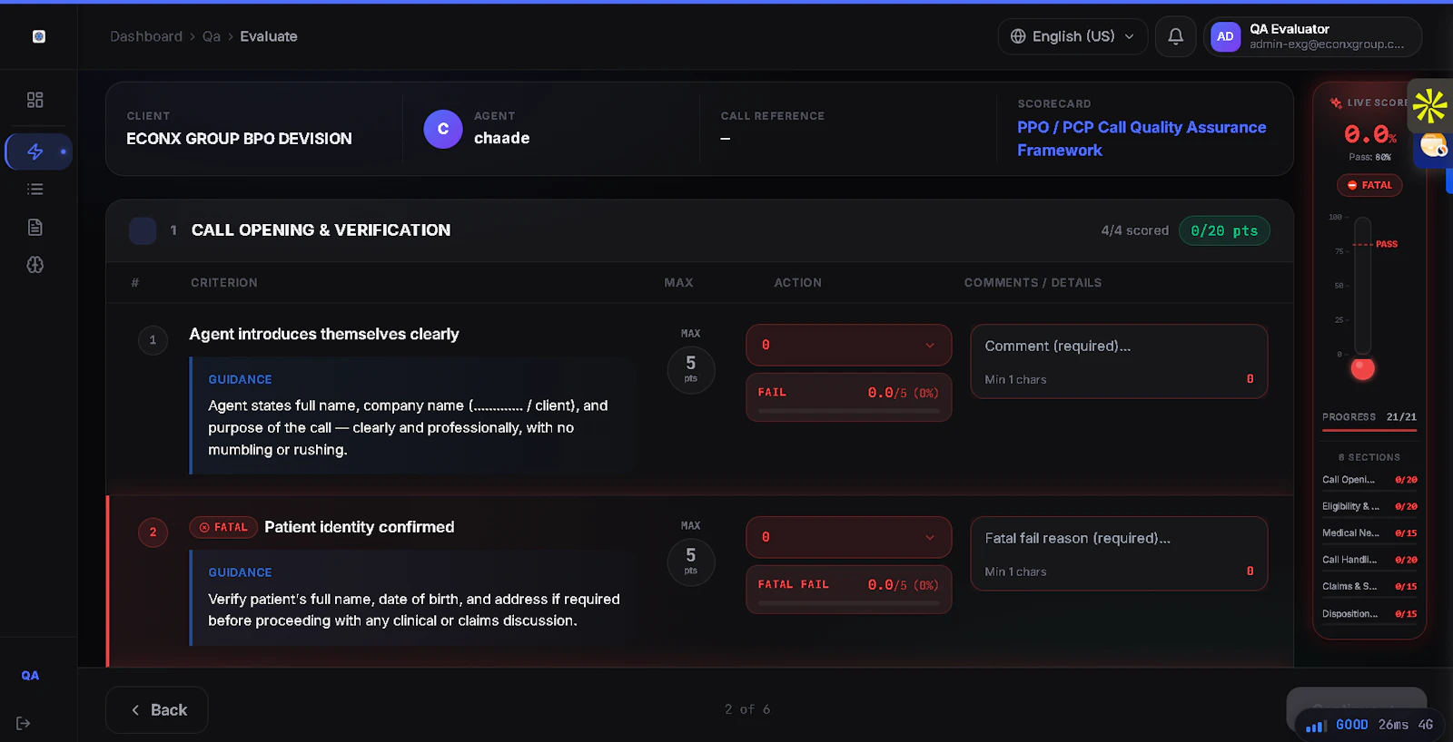Click the Progress 21/21 bar

pos(1369,429)
